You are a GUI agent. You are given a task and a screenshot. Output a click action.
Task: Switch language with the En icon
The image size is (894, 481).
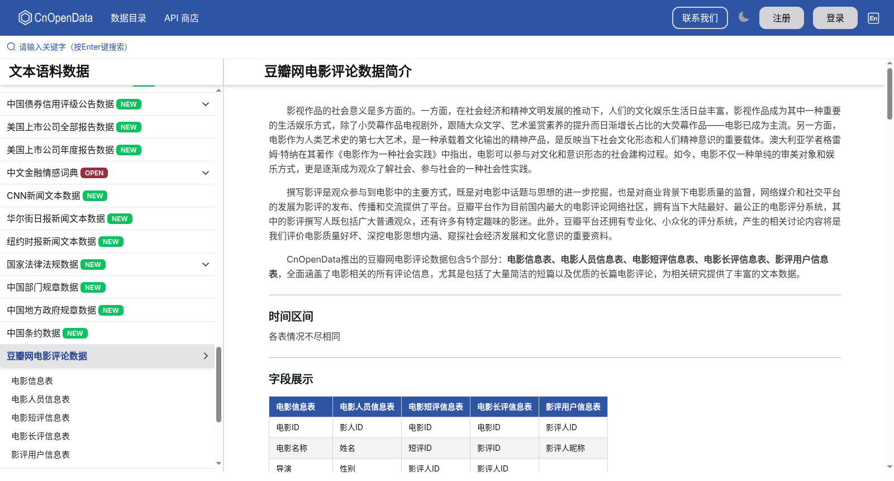pyautogui.click(x=873, y=18)
